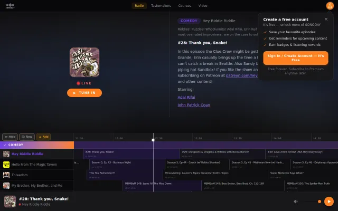Open Super Nintendo Says What? episode

303,175
